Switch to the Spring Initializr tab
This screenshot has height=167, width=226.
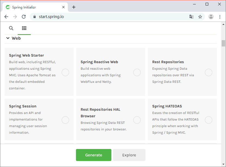click(x=33, y=7)
